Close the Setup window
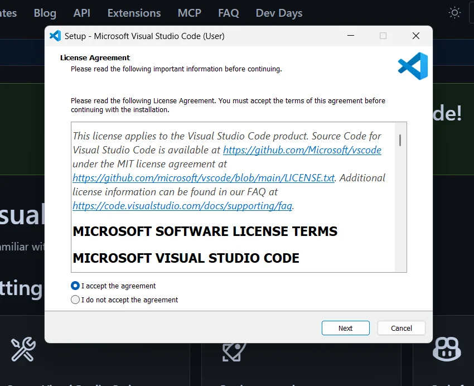 tap(415, 36)
